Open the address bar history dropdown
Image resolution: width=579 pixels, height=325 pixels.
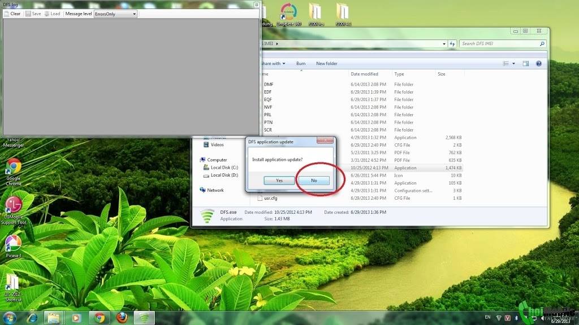444,43
